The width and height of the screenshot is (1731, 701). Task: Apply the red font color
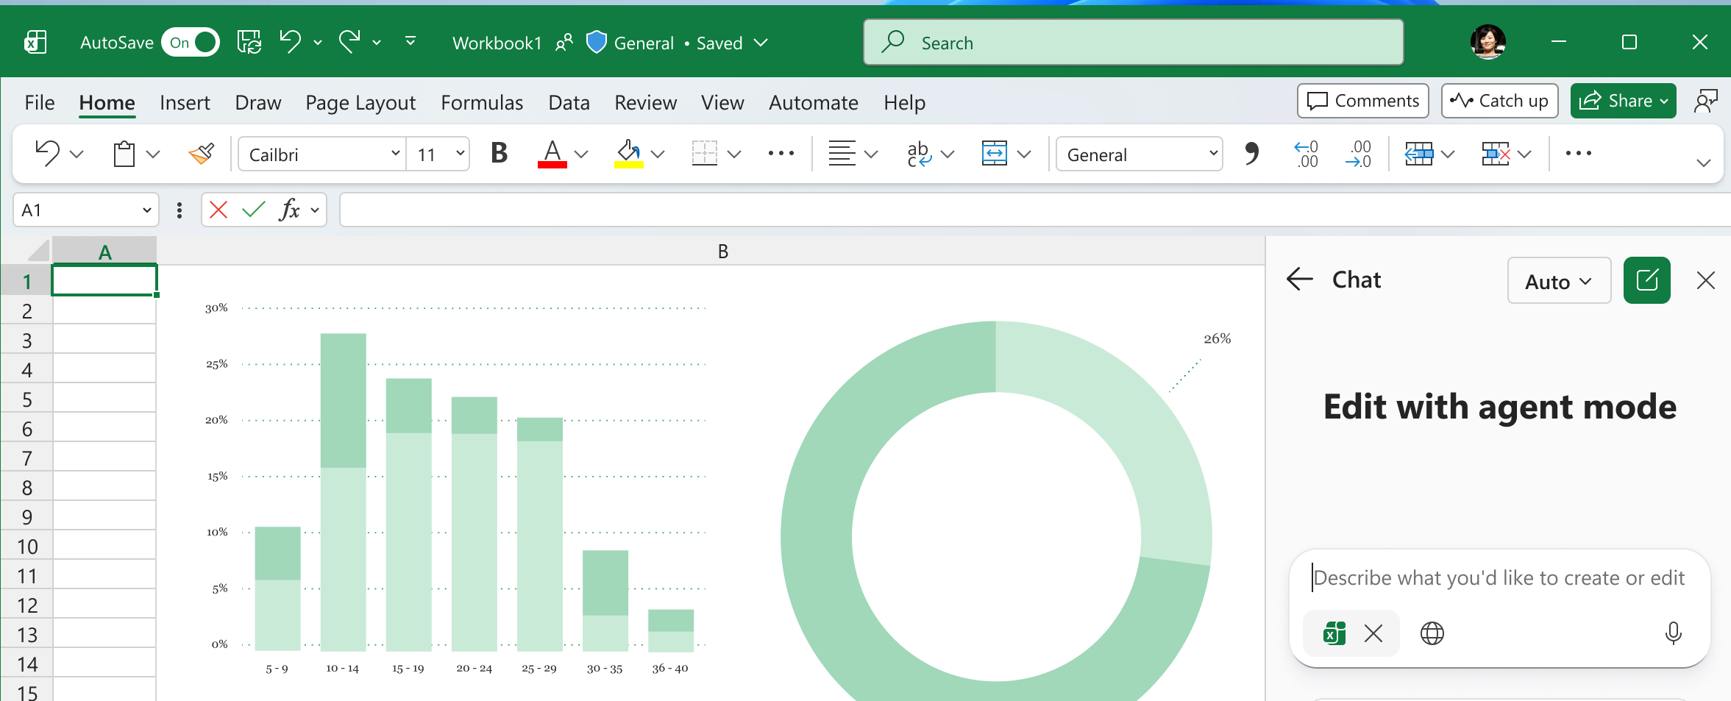pos(552,154)
